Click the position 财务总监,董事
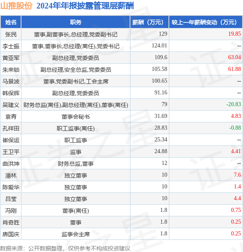The width and height of the screenshot is (243, 252). click(76, 164)
